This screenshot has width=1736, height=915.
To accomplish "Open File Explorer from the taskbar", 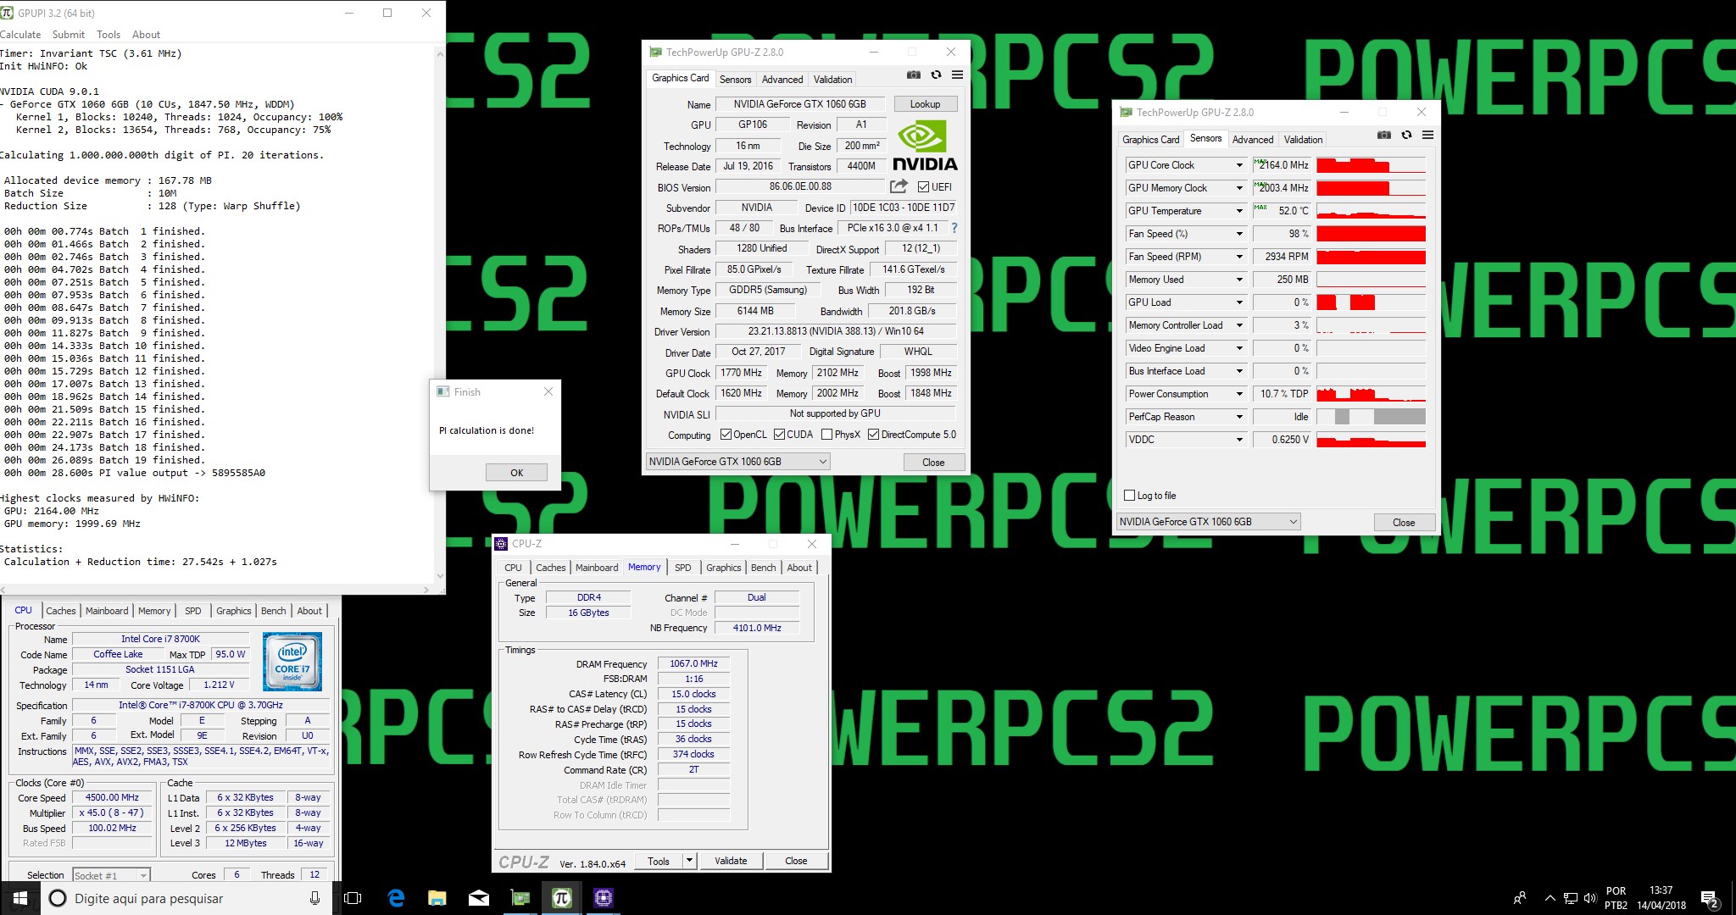I will (x=437, y=898).
